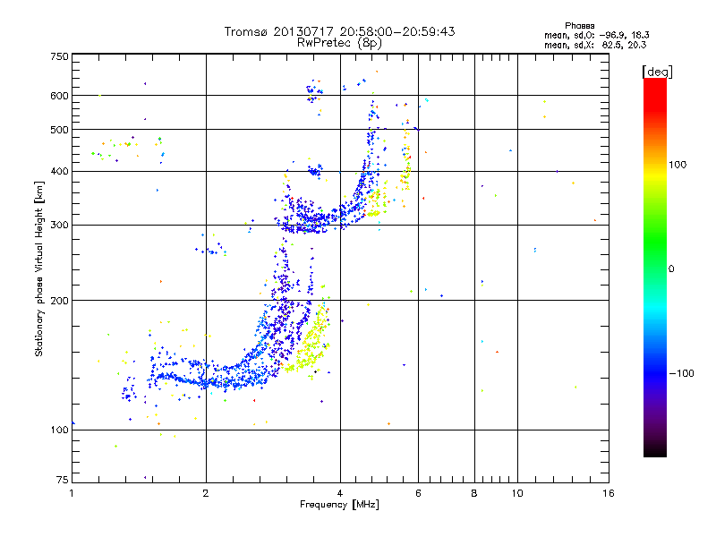The image size is (716, 537).
Task: Pick the black bottom end of the colorbar
Action: point(654,453)
